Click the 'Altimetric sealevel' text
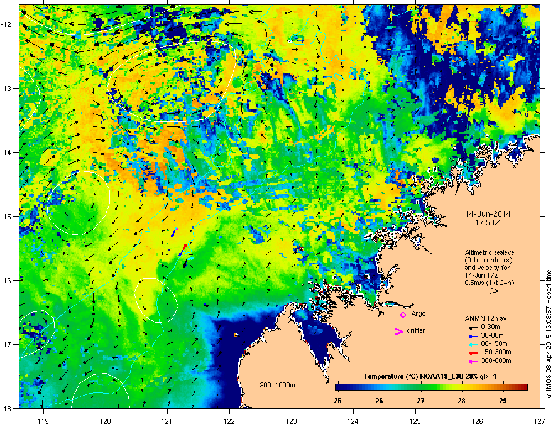 coord(490,252)
